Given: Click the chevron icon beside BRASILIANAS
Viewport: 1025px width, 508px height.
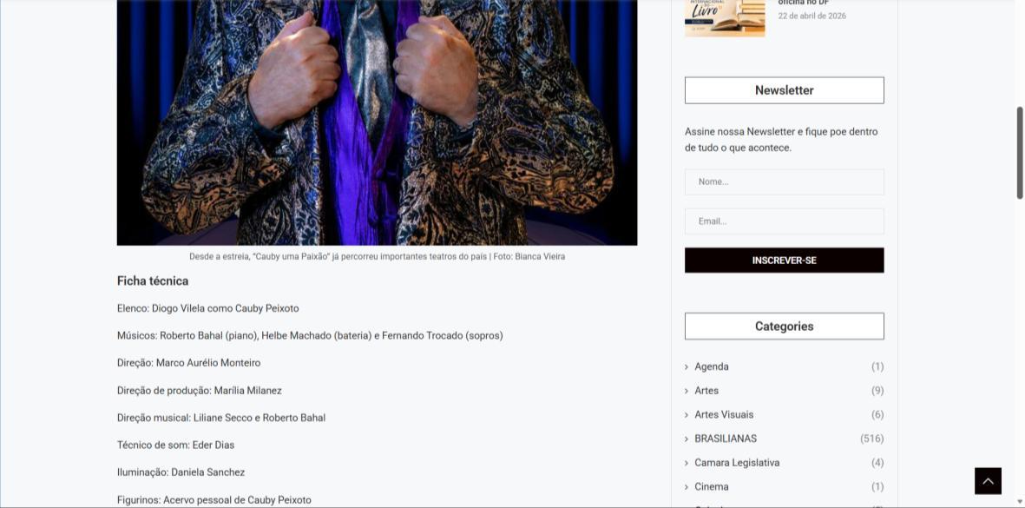Looking at the screenshot, I should pos(687,439).
